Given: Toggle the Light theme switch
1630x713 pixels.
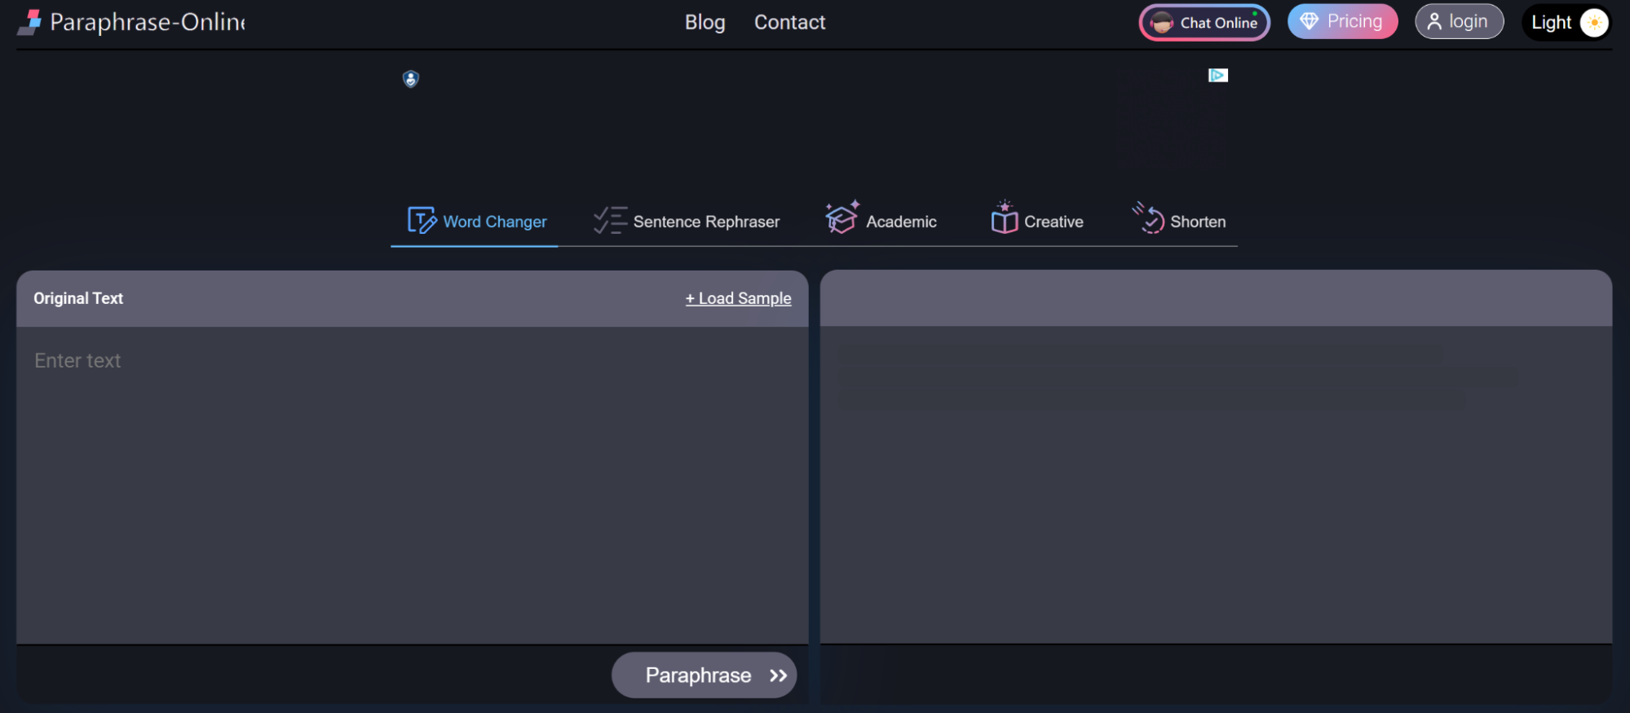Looking at the screenshot, I should [x=1566, y=22].
